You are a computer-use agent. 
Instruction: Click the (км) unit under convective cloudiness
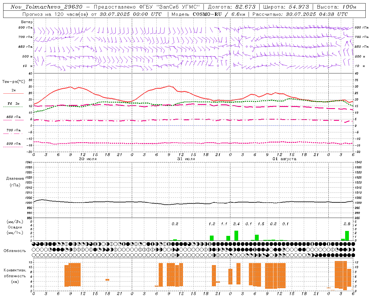[15, 282]
